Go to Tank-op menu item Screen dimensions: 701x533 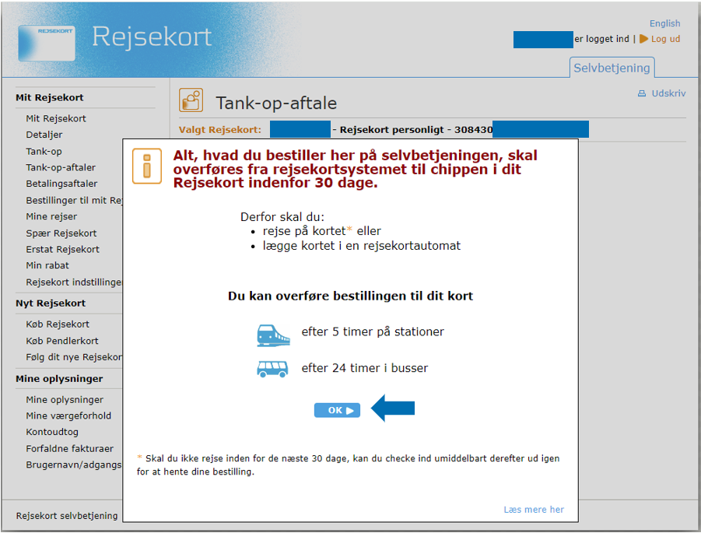pos(44,152)
